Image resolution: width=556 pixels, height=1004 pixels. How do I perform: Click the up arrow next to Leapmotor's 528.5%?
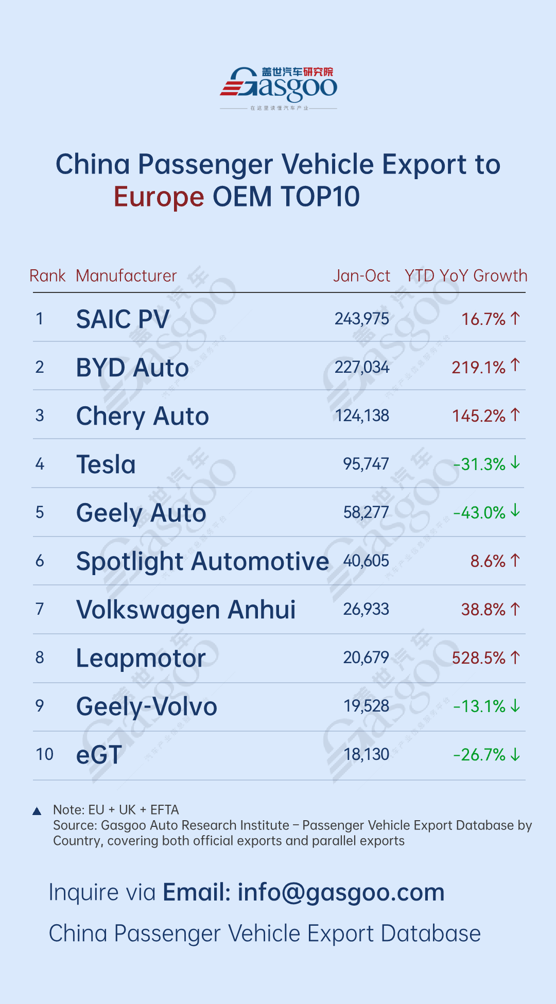(515, 657)
